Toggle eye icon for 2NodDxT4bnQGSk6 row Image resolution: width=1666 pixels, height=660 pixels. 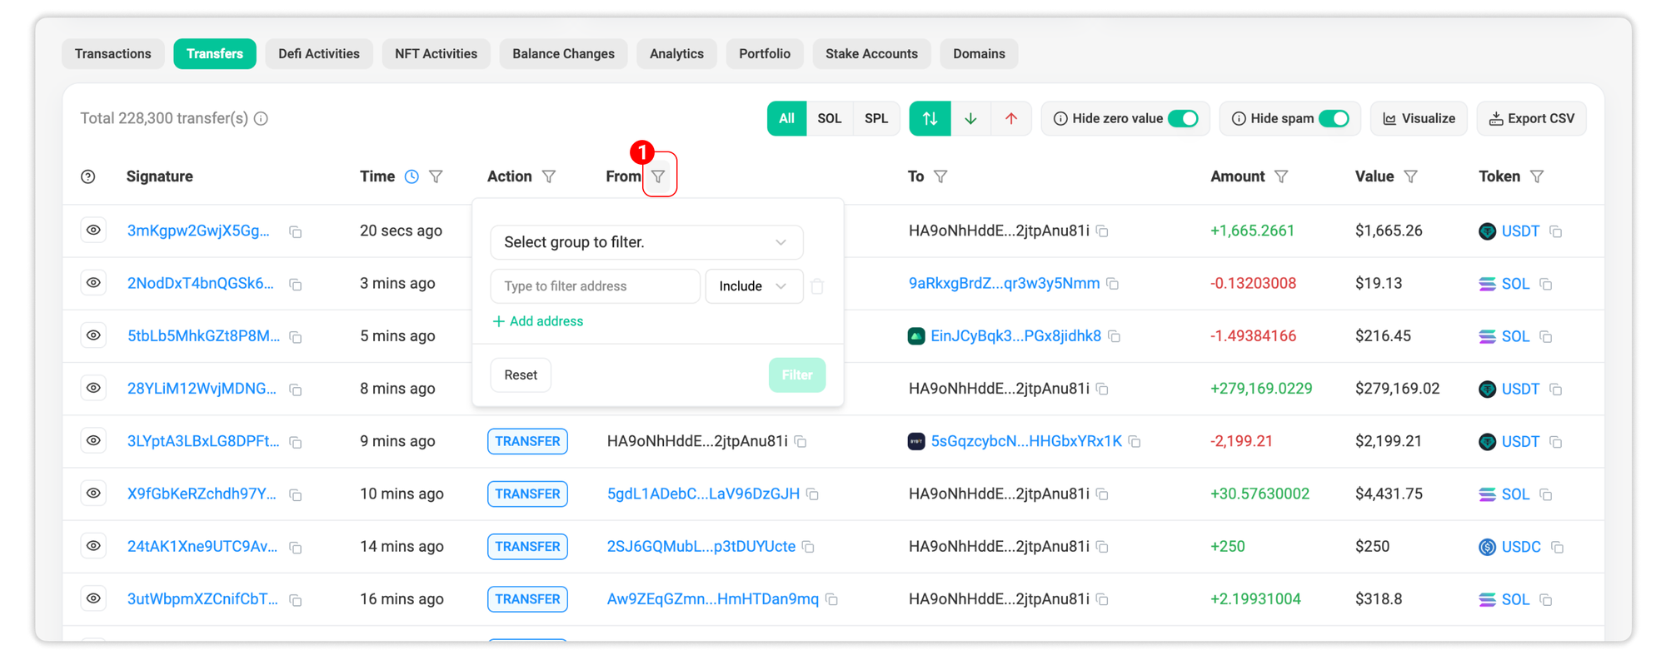pos(93,283)
